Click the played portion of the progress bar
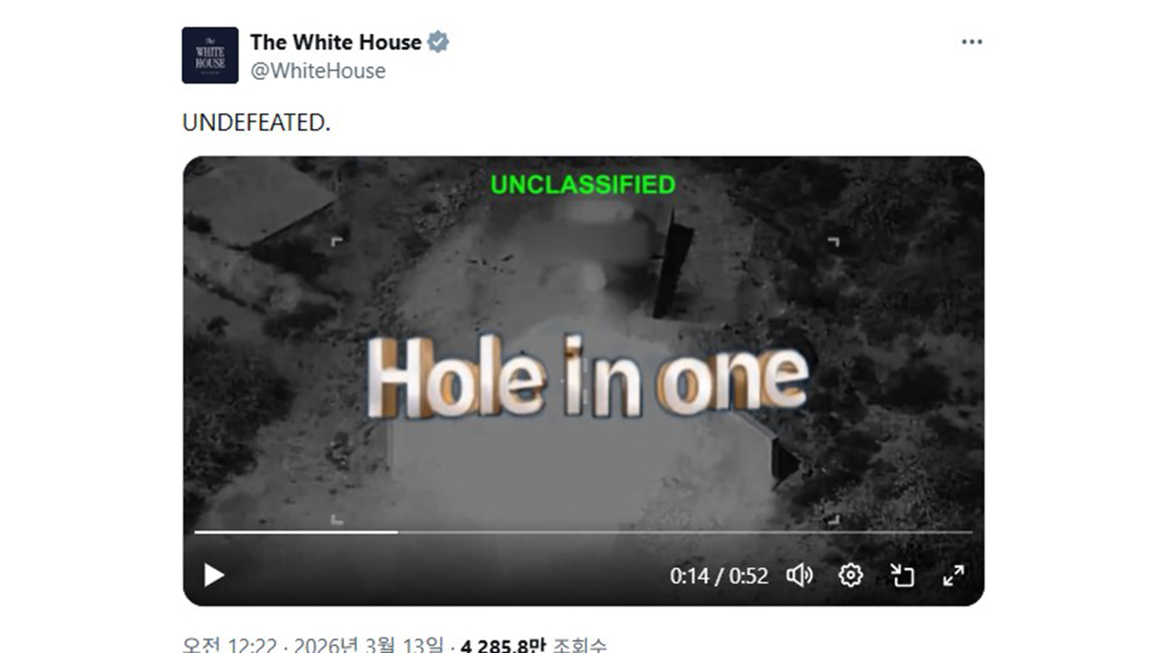 pos(296,531)
